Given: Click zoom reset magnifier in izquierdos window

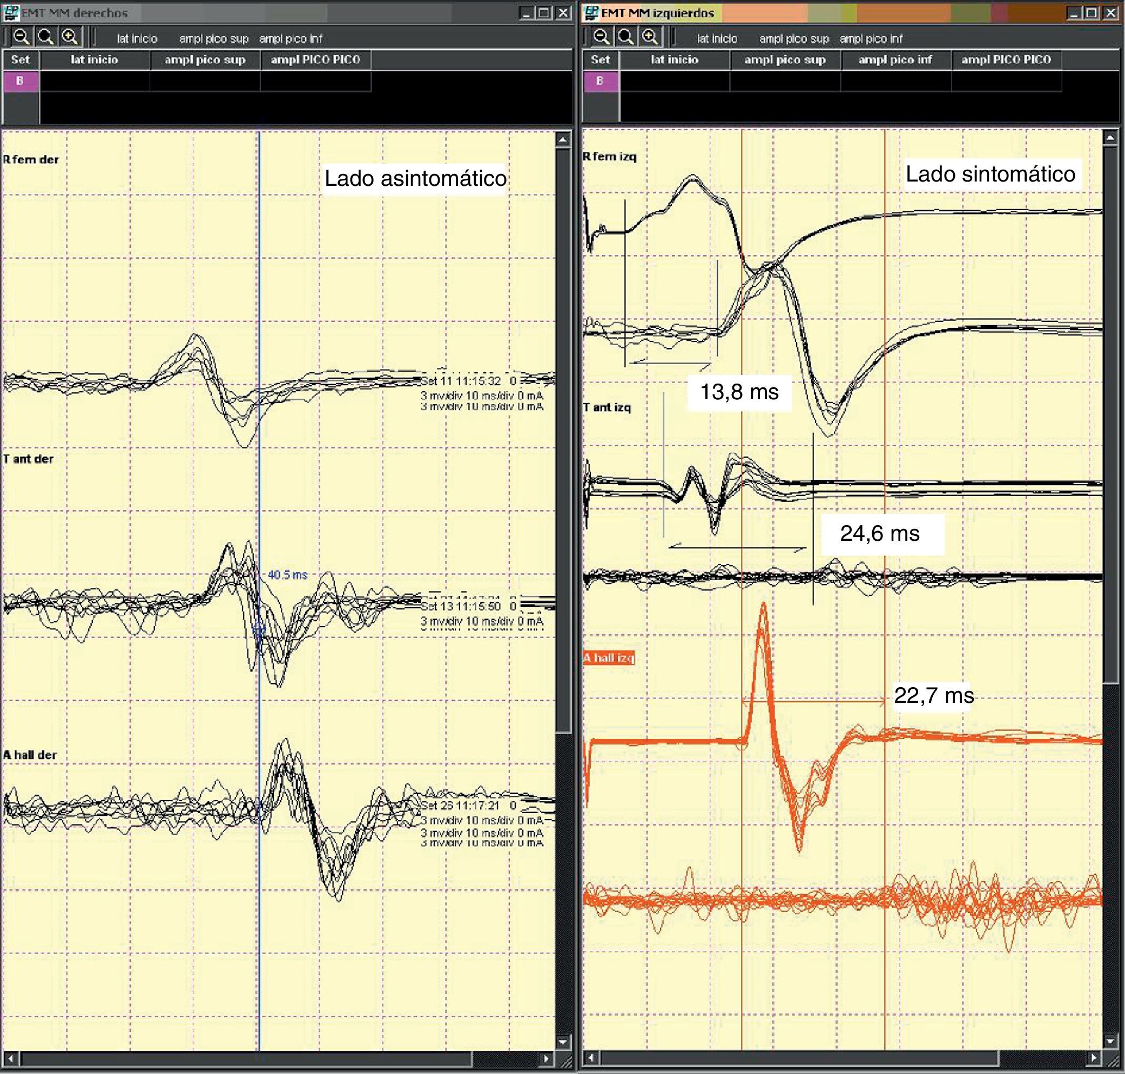Looking at the screenshot, I should (626, 38).
